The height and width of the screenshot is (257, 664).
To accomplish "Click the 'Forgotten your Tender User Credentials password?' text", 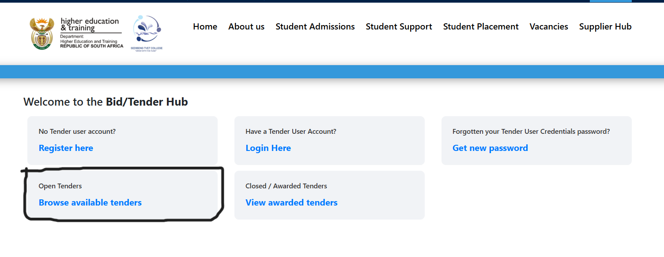I will point(531,132).
